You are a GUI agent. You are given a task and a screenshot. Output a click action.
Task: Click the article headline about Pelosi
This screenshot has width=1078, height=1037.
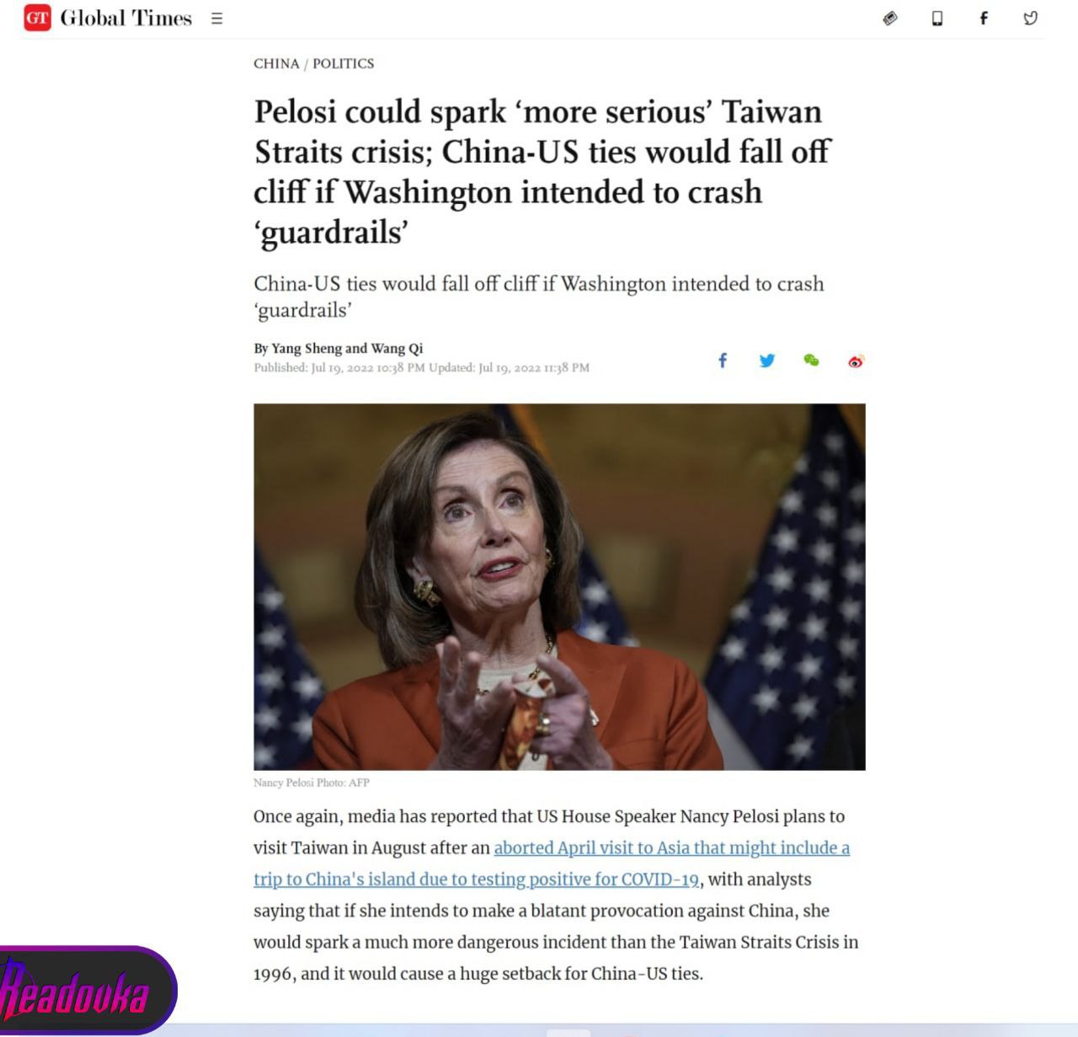click(542, 172)
